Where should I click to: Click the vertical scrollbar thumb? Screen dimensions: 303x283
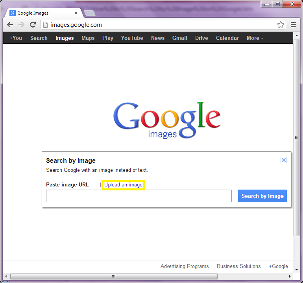click(x=297, y=137)
